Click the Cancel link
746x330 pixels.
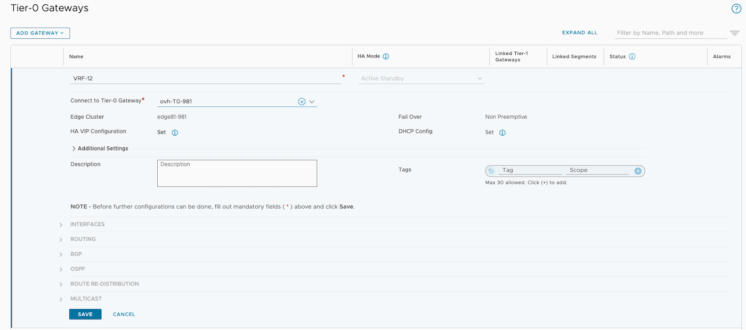[124, 314]
